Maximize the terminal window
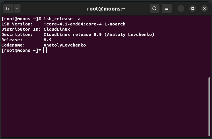The width and height of the screenshot is (212, 139). pos(193,8)
